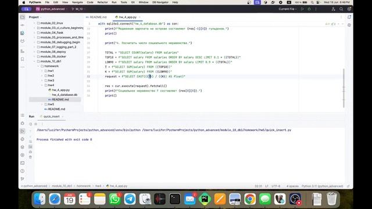The height and width of the screenshot is (209, 372).
Task: Expand the module_02_linux folder
Action: pos(34,23)
